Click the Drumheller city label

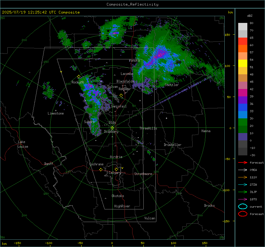point(173,145)
